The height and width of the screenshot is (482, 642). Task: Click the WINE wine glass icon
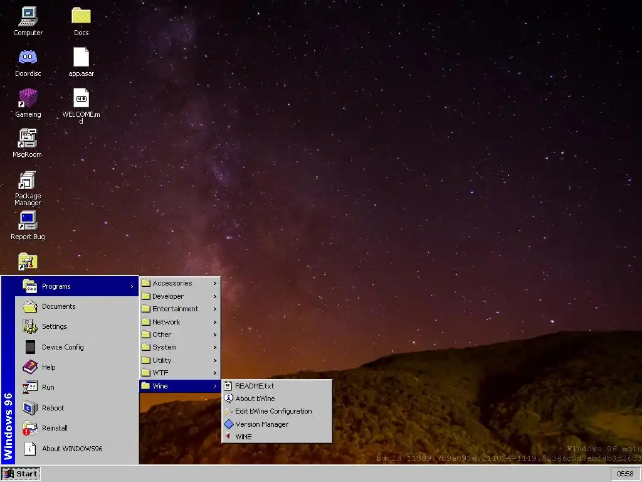(228, 437)
